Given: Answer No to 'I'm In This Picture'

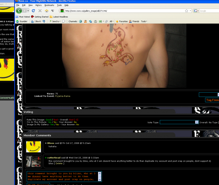Looking at the screenshot, I should 55,122.
